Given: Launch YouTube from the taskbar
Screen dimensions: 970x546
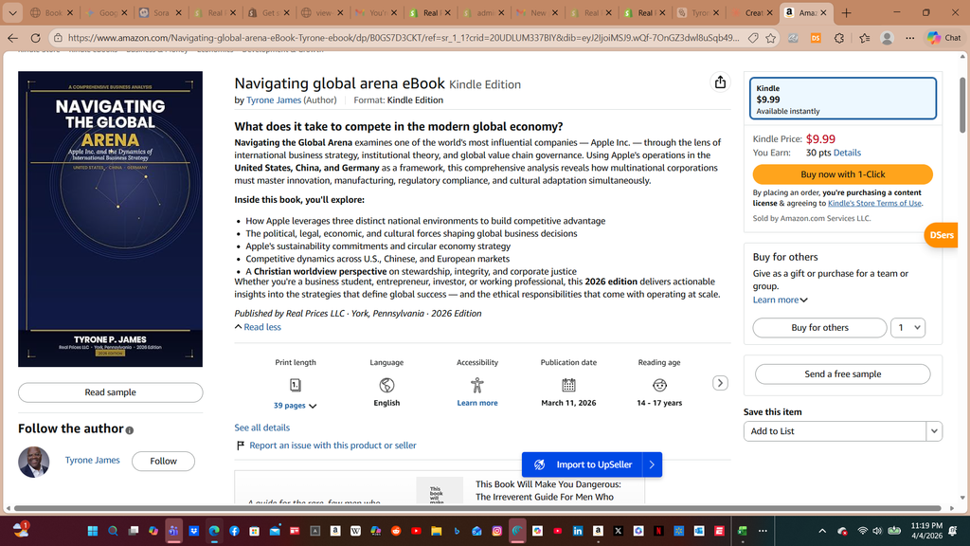Looking at the screenshot, I should point(417,531).
